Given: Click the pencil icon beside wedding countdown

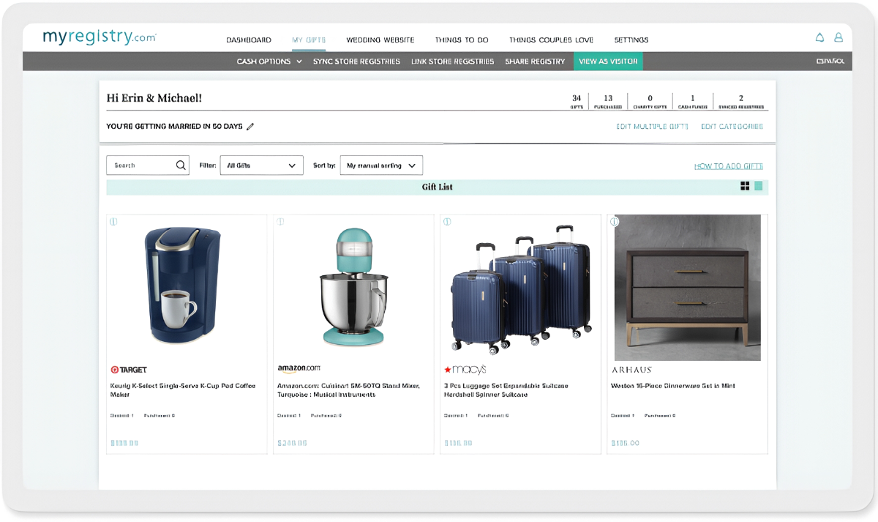Looking at the screenshot, I should point(250,127).
